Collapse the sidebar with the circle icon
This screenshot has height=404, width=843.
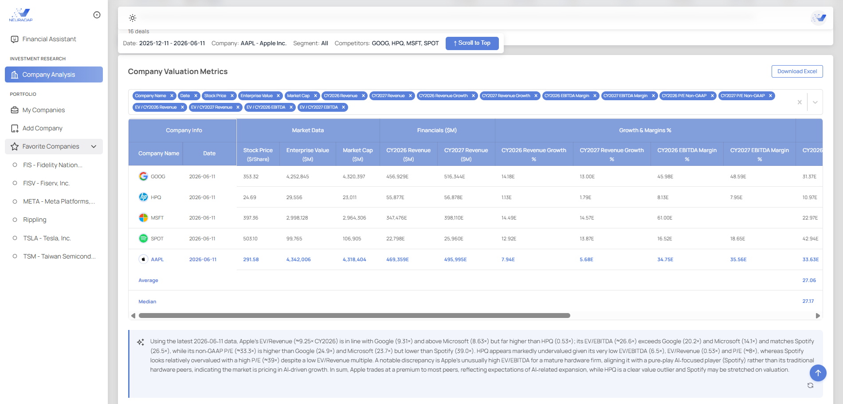click(97, 15)
